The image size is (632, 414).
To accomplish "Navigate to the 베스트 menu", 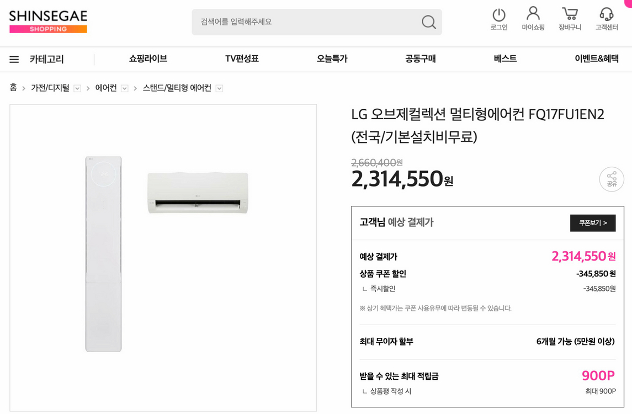I will (x=505, y=59).
